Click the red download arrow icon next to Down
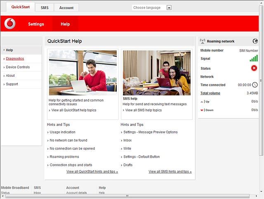 (x=202, y=110)
